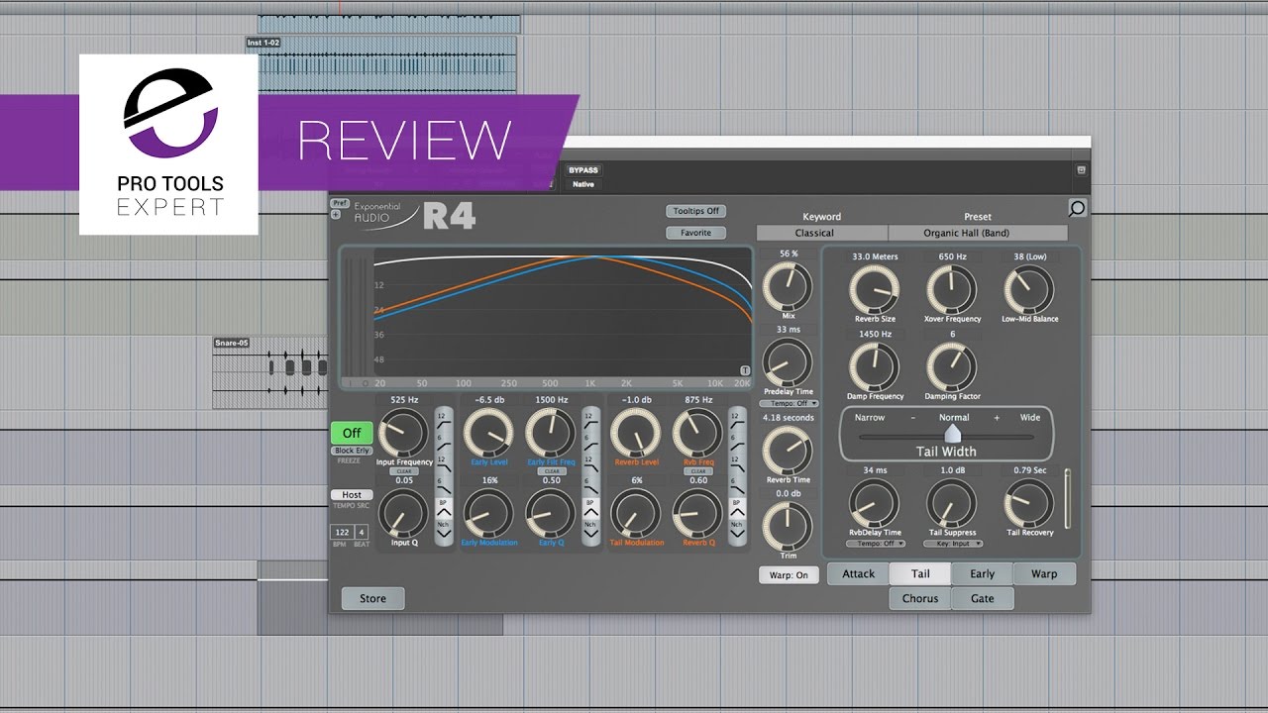Click CLEAR under Early Filt Freq

click(x=550, y=471)
